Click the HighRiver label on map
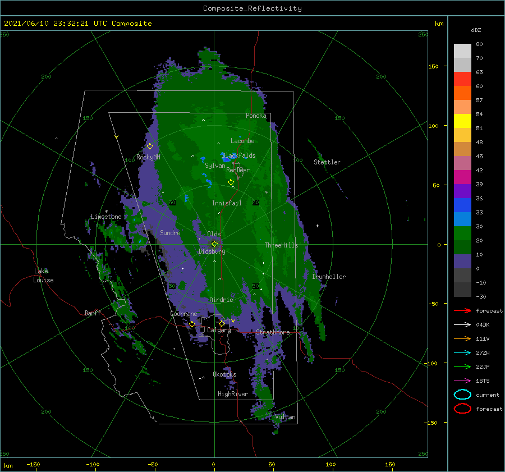 pos(233,394)
